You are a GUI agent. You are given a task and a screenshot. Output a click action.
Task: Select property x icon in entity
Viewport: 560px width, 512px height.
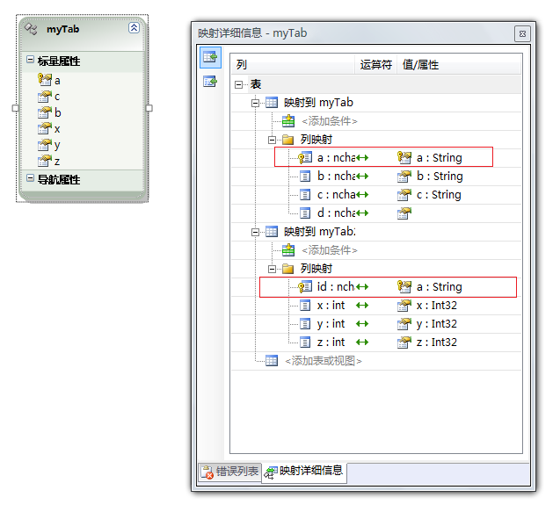pyautogui.click(x=45, y=128)
